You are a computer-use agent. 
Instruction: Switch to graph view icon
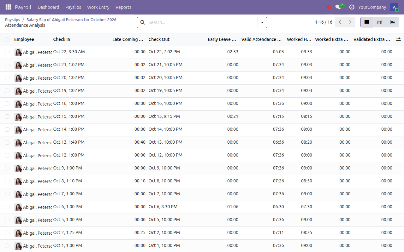(392, 22)
